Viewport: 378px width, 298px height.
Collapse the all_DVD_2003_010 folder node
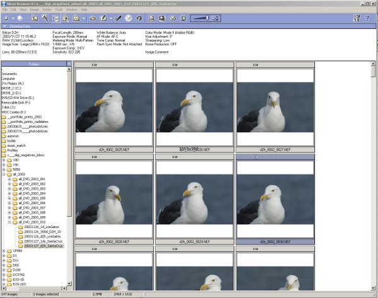point(9,222)
